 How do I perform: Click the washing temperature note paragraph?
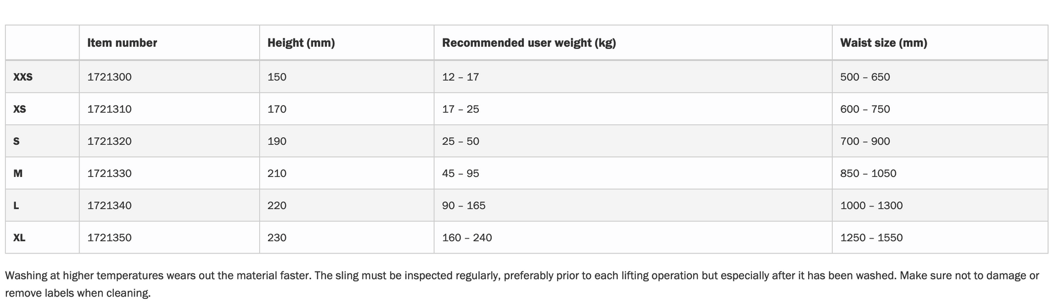(x=522, y=284)
